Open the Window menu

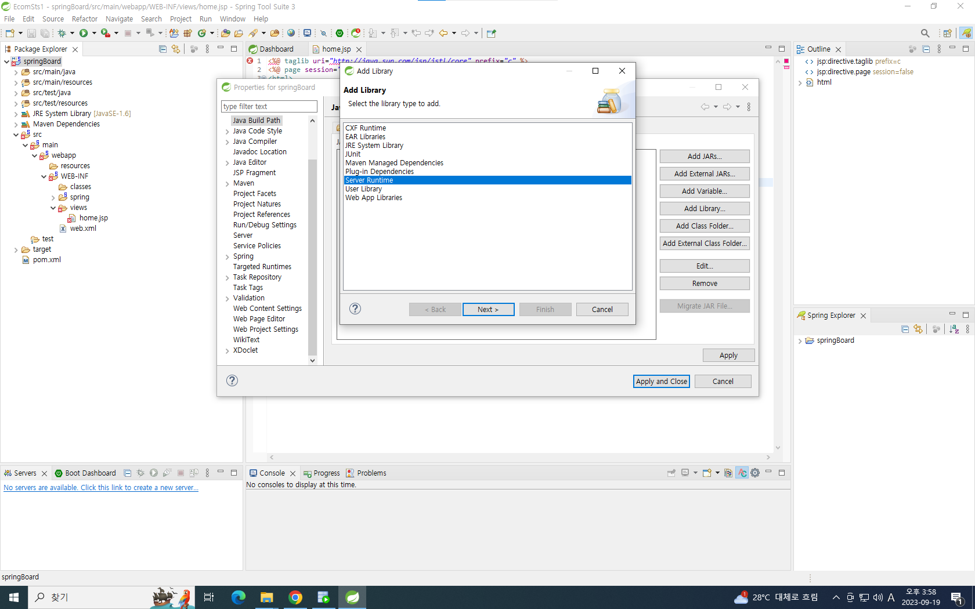tap(232, 19)
